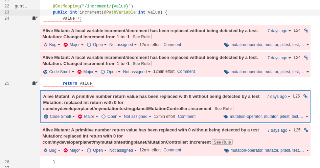Image resolution: width=320 pixels, height=168 pixels.
Task: Select line number 23
Action: click(x=7, y=12)
